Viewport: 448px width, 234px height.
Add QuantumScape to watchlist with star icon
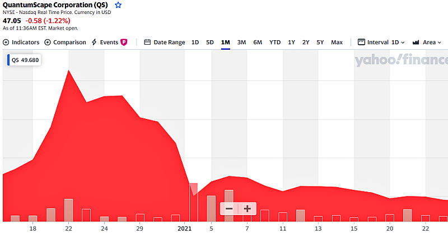coord(118,4)
